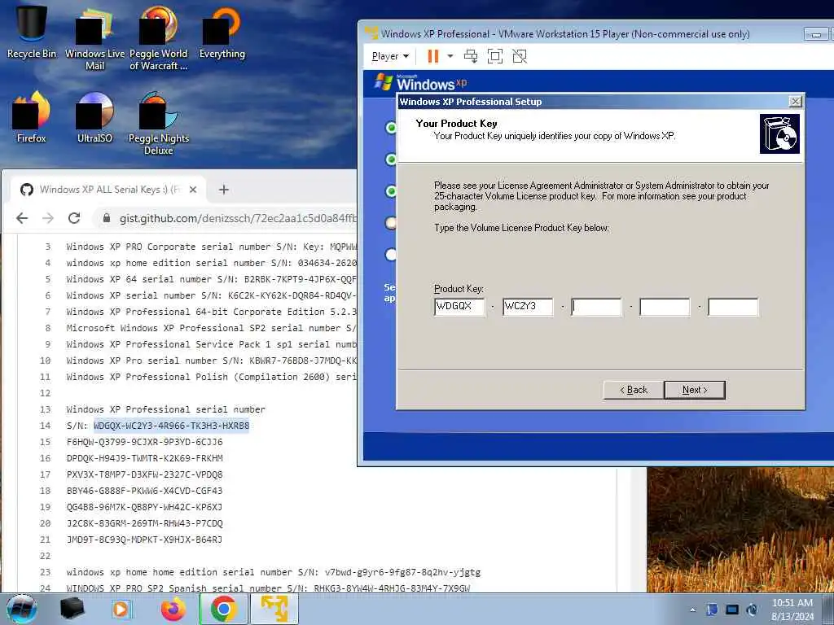The image size is (834, 625).
Task: Click the fifth product key field
Action: point(733,307)
